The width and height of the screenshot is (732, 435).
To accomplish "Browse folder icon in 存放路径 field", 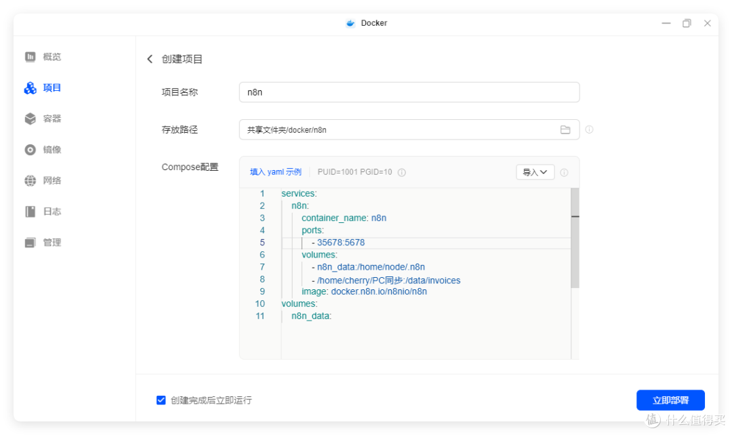I will [x=565, y=129].
